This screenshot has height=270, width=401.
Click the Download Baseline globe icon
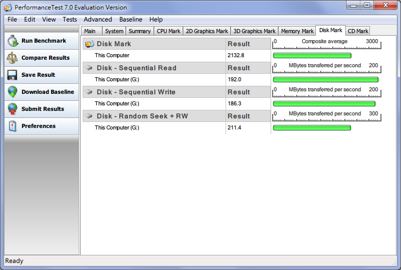coord(12,92)
